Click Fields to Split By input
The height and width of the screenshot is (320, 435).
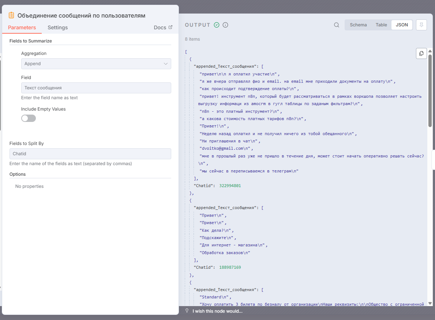[90, 154]
